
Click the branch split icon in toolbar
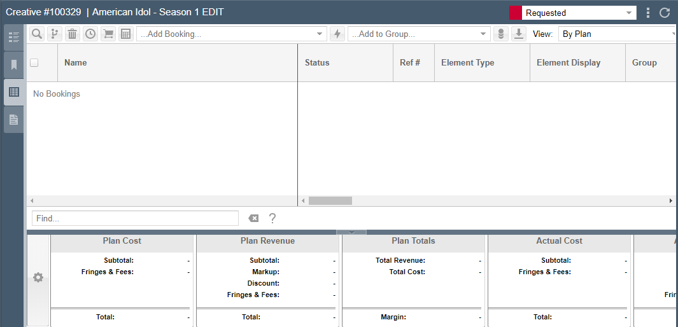[x=55, y=34]
